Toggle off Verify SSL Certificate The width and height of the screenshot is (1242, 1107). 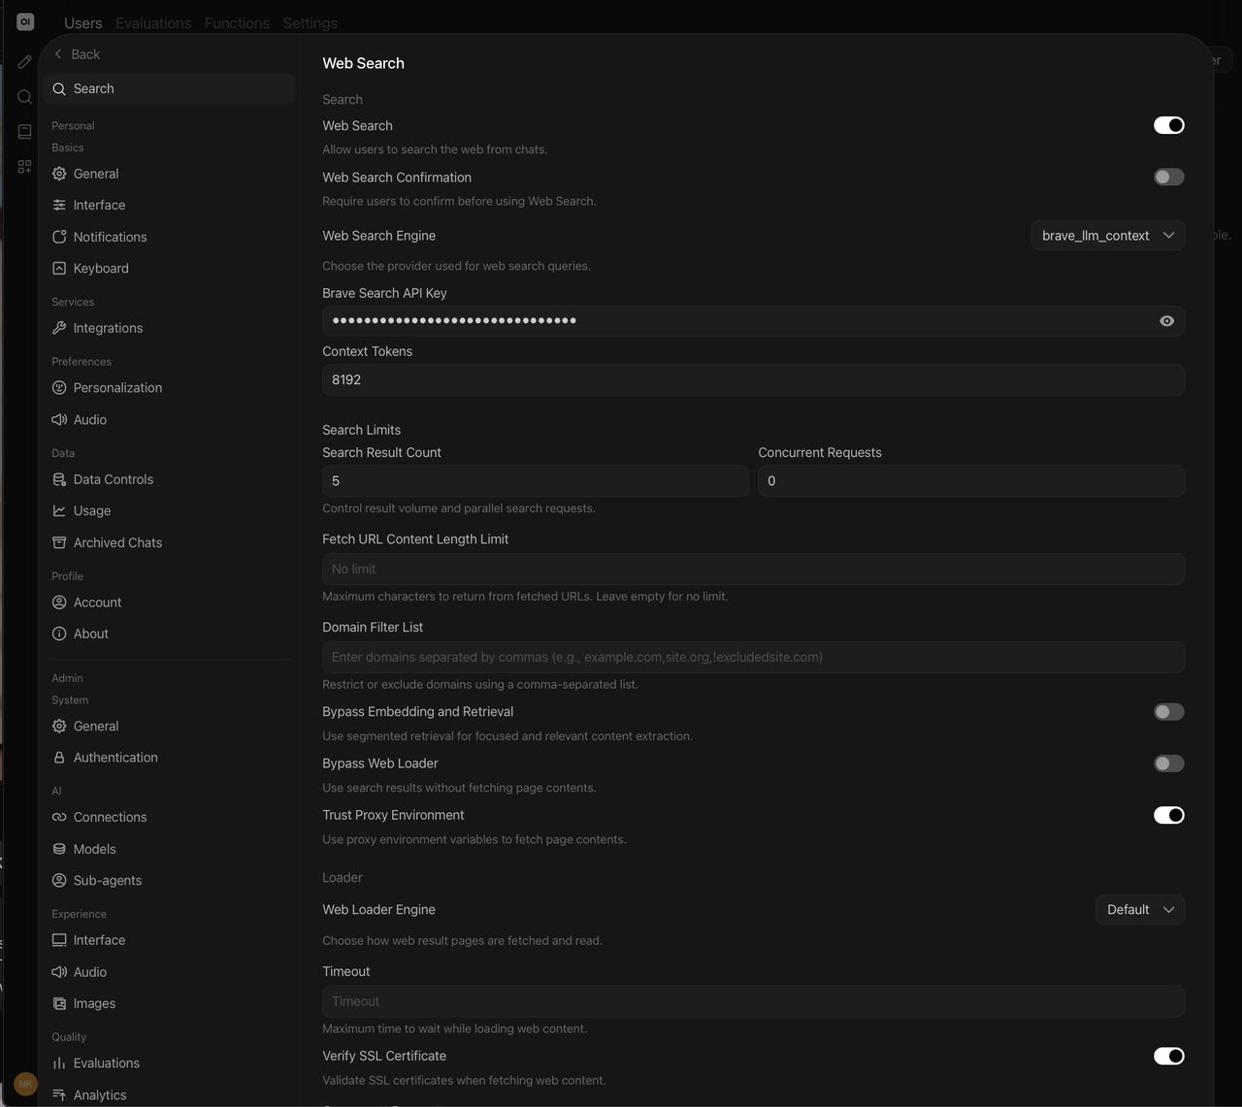point(1168,1056)
